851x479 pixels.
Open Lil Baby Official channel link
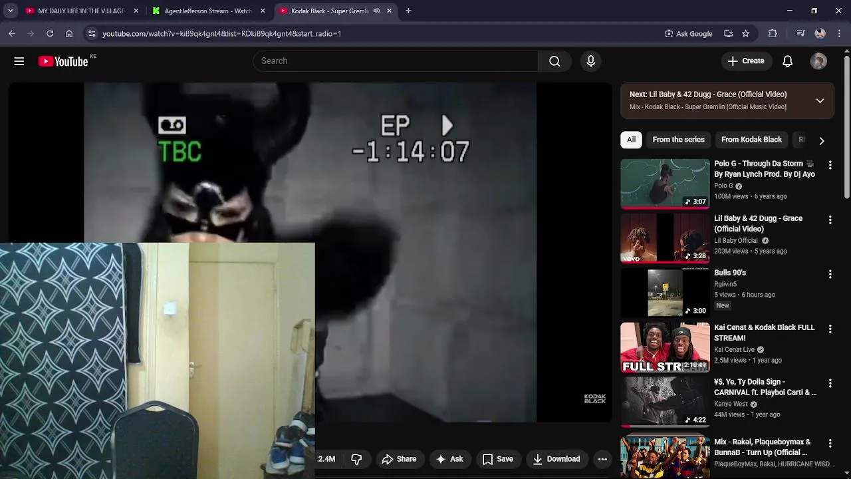(736, 241)
